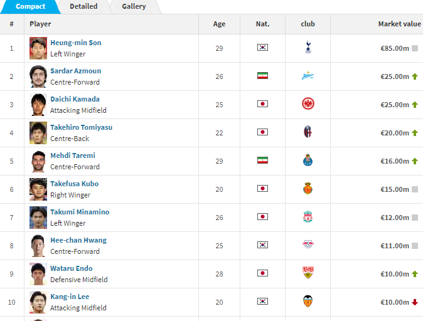Switch to the Detailed tab

83,6
